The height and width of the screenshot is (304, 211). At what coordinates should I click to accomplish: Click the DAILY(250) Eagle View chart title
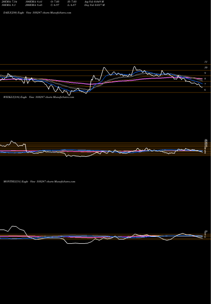(x=37, y=13)
